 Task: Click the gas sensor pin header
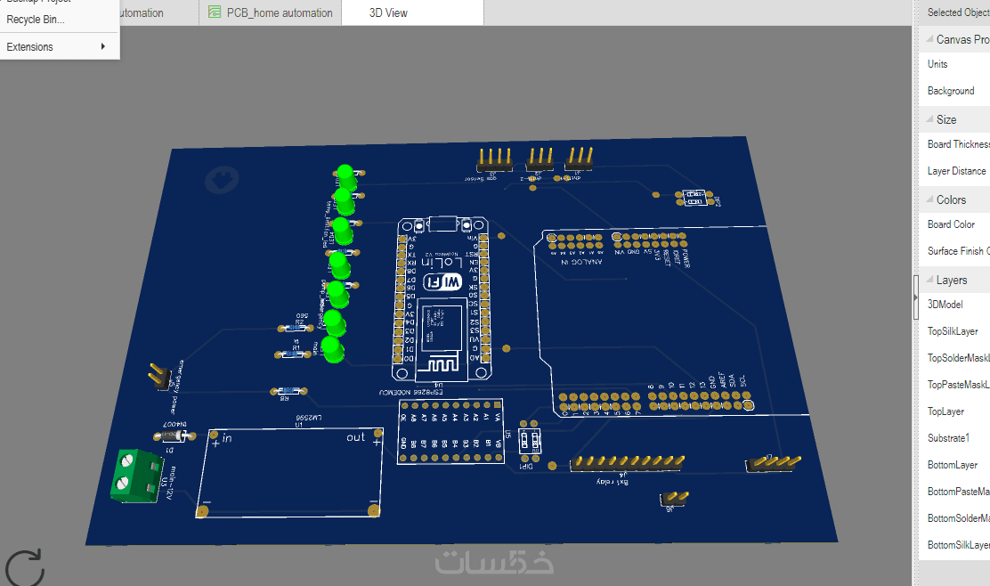(x=495, y=160)
